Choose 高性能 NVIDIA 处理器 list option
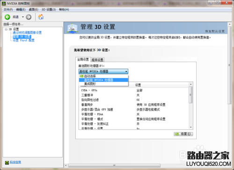Viewport: 234px width, 170px height. pos(103,80)
